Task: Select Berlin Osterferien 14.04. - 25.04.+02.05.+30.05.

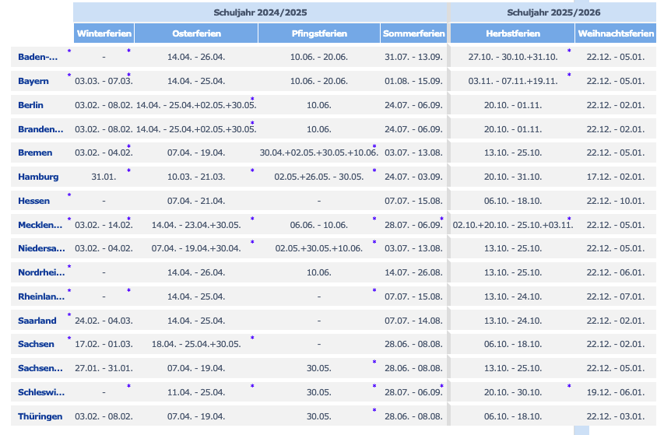Action: point(196,105)
